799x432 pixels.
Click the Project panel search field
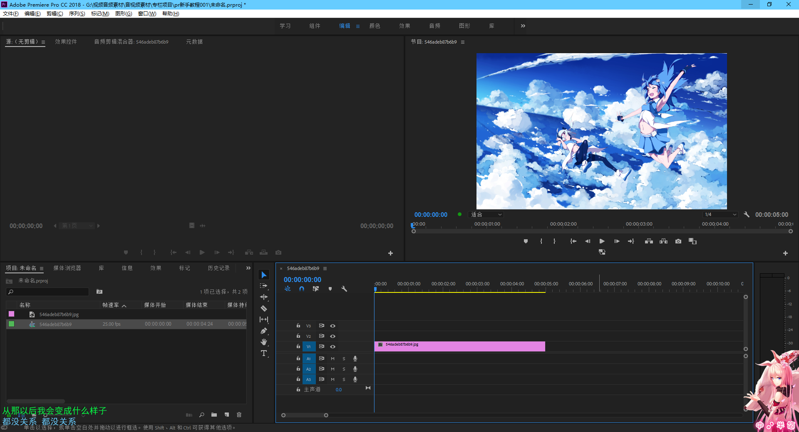click(47, 292)
